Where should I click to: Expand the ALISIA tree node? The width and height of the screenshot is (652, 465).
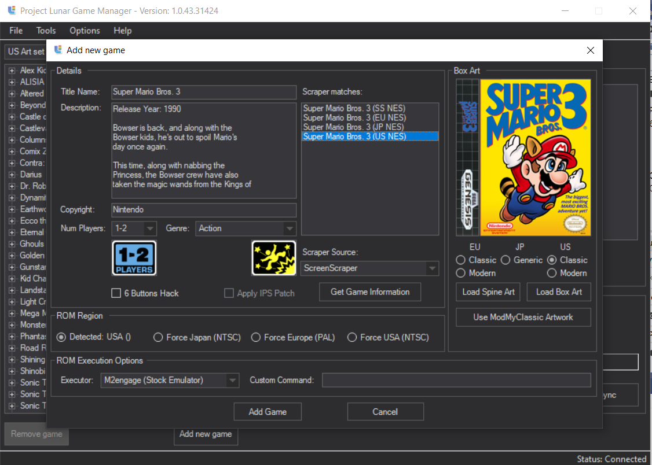(x=12, y=82)
